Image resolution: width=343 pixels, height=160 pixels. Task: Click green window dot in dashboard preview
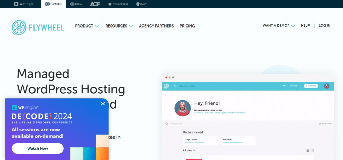[x=173, y=77]
